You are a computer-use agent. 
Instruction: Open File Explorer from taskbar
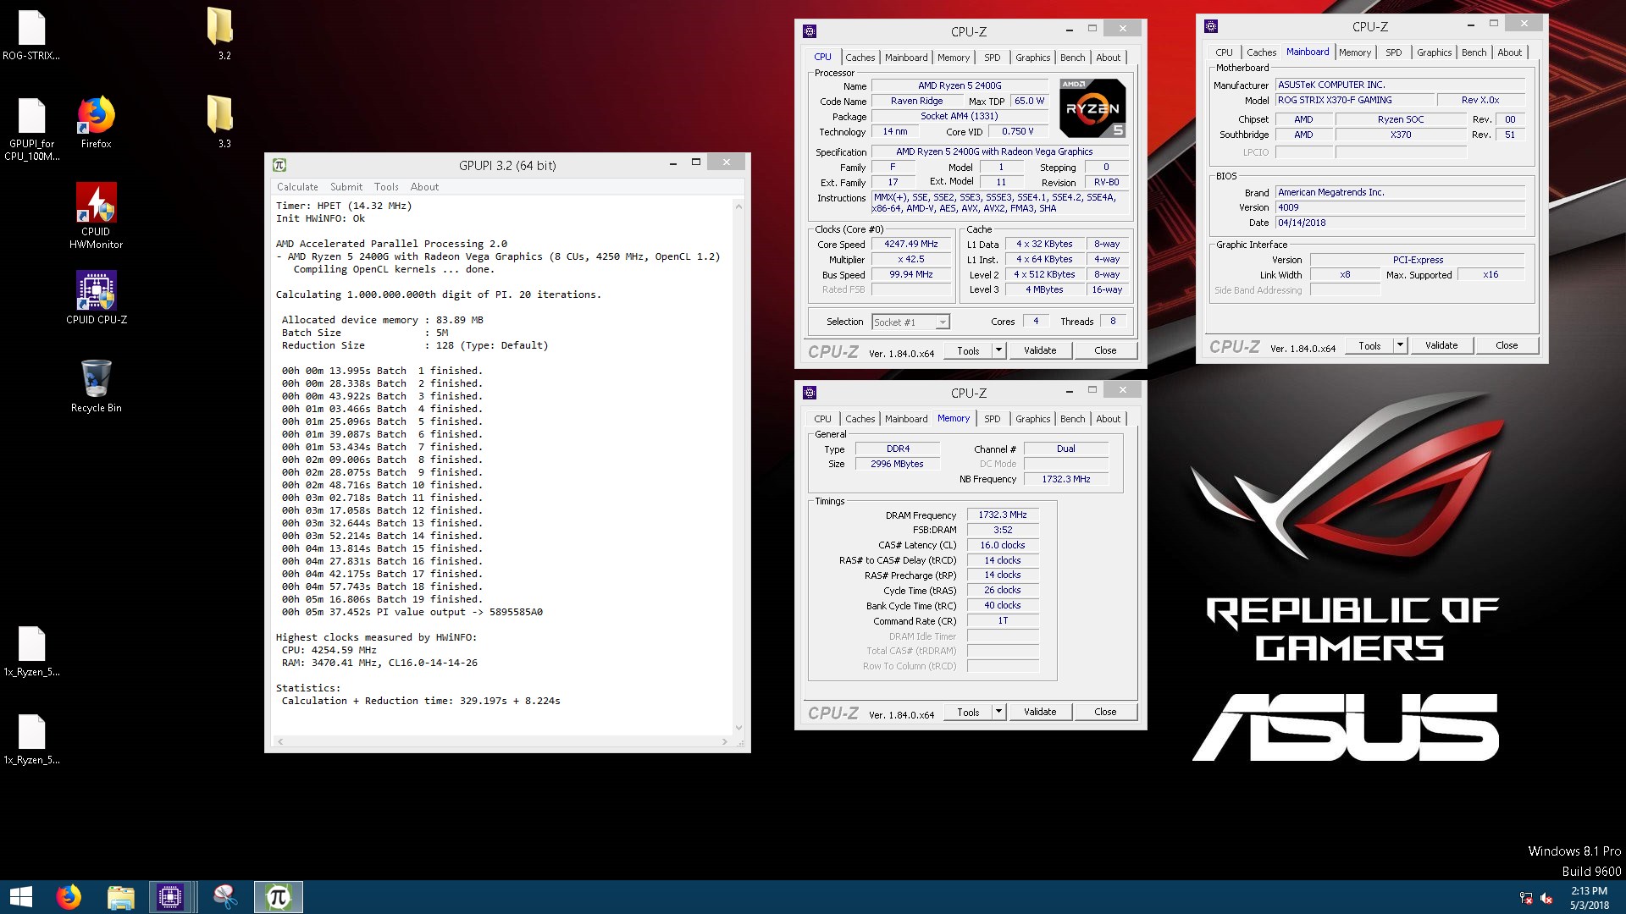[120, 897]
